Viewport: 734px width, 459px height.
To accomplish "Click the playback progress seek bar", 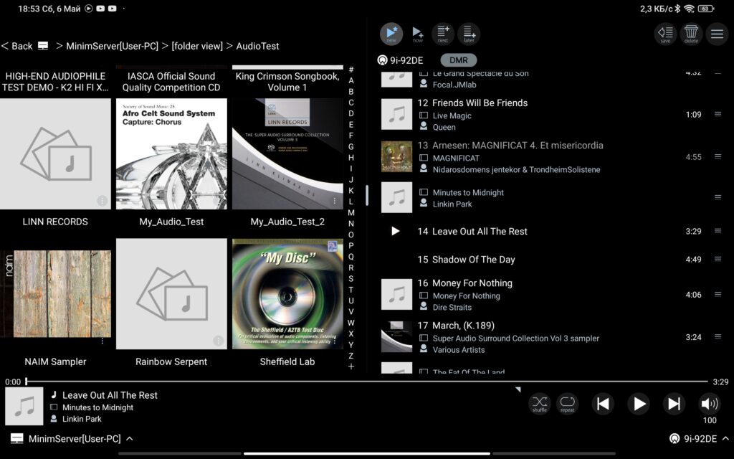I will tap(366, 382).
